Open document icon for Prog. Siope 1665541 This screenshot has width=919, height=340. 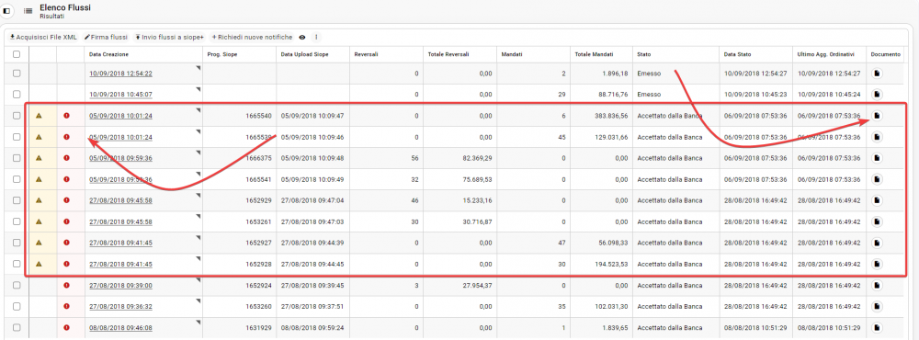[x=877, y=179]
